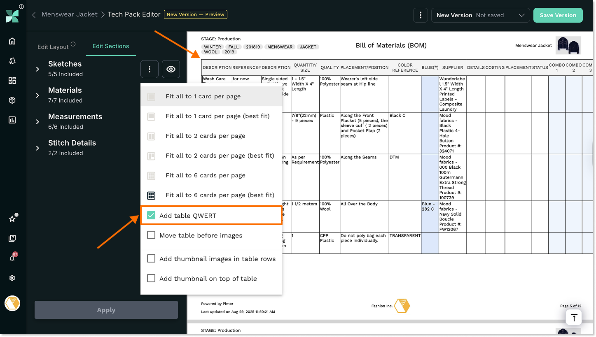Click the home icon in left sidebar
This screenshot has height=337, width=596.
click(12, 41)
